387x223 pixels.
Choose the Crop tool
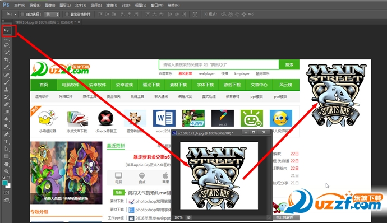coord(7,60)
